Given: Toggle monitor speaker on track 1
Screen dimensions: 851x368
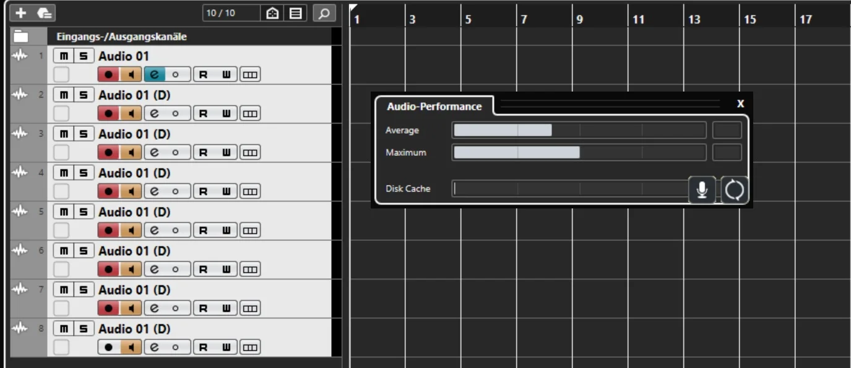Looking at the screenshot, I should click(131, 74).
